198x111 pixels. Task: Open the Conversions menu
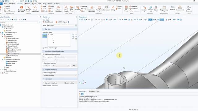(107, 9)
